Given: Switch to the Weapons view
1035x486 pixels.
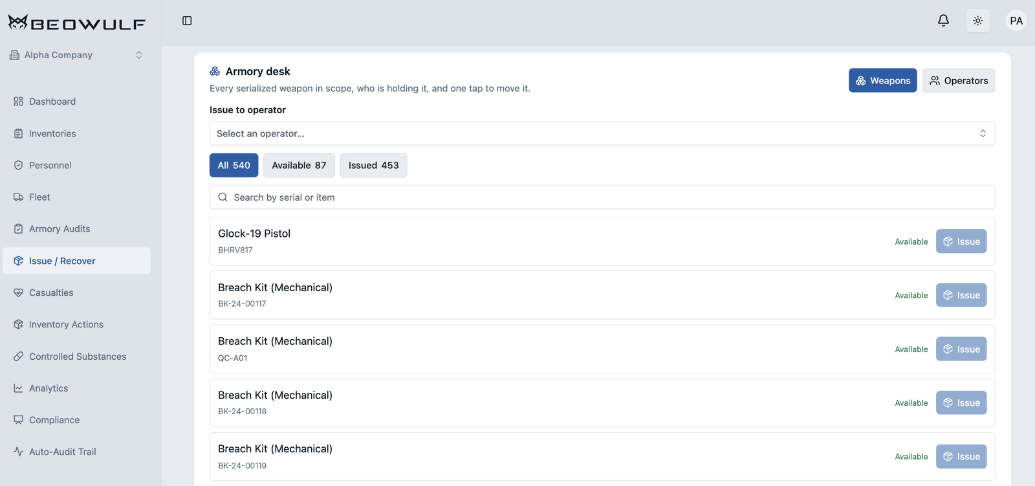Looking at the screenshot, I should tap(882, 80).
